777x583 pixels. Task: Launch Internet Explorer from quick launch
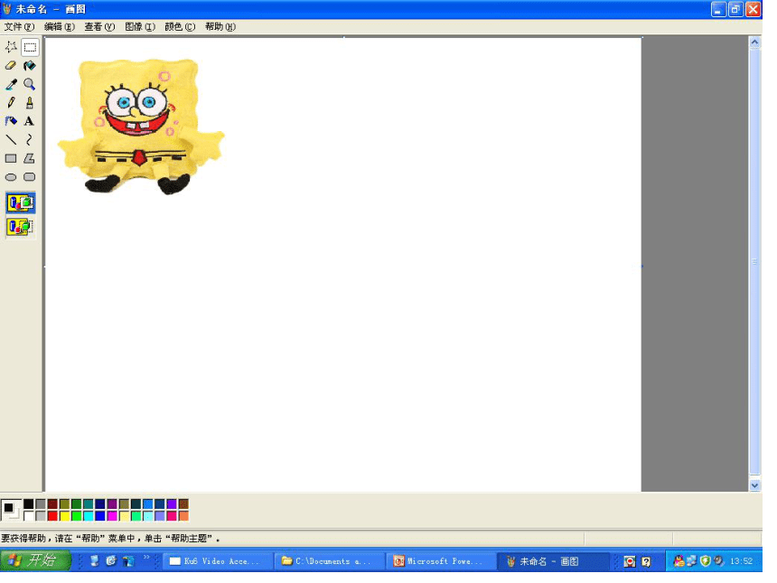[x=111, y=561]
